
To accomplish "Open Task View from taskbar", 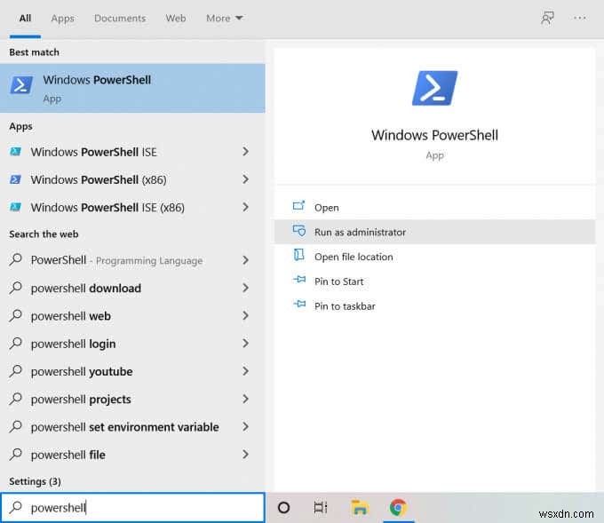I will pos(321,508).
